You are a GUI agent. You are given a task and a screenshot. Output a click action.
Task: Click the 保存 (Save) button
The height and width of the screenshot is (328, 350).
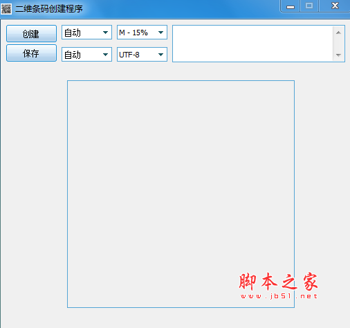31,53
